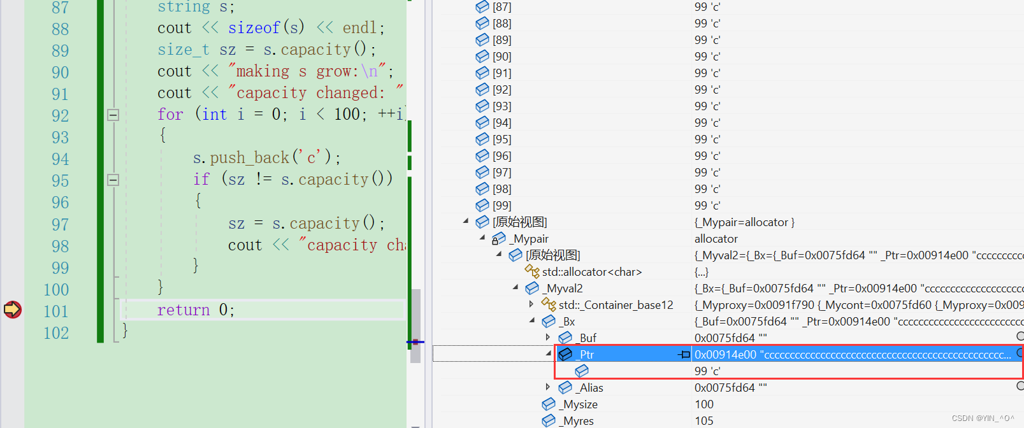
Task: Click the cube icon beside _Myval2
Action: tap(532, 288)
